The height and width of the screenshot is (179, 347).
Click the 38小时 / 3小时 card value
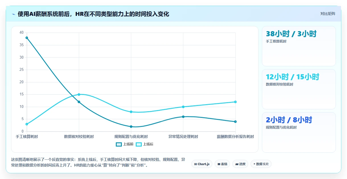tap(291, 34)
